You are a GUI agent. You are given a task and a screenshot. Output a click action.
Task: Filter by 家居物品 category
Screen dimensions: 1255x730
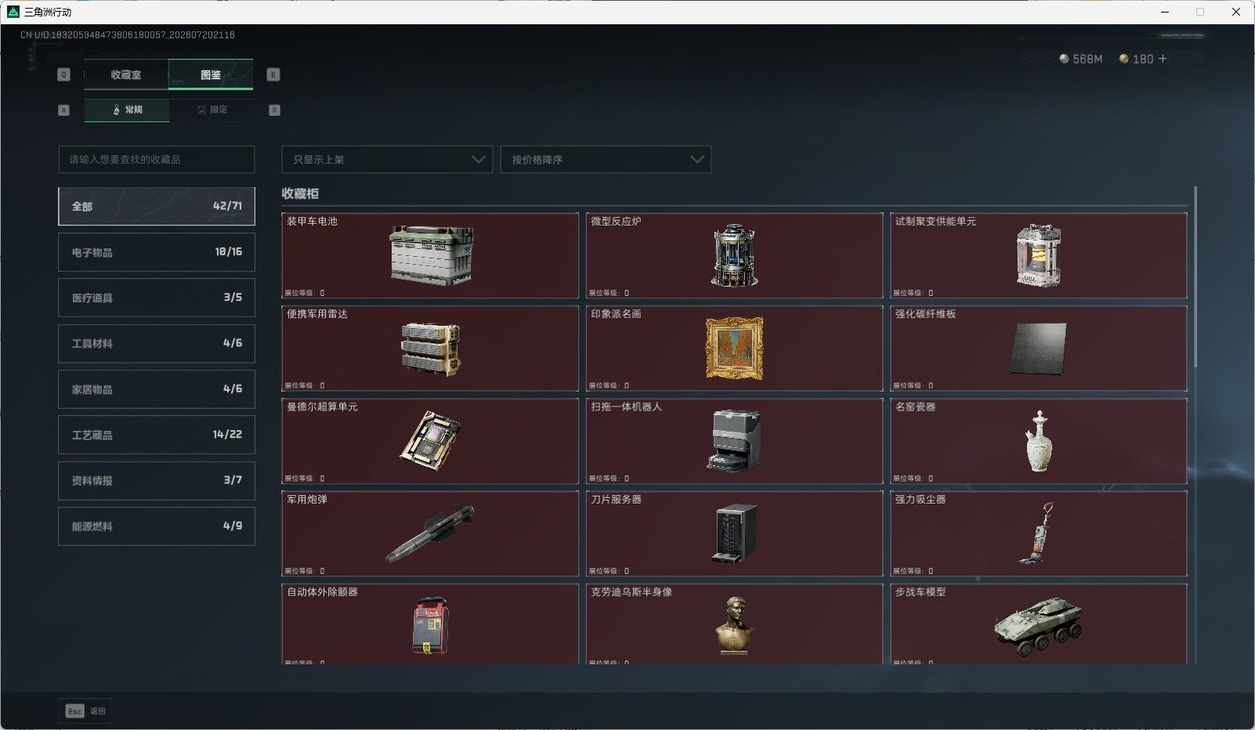click(x=157, y=389)
